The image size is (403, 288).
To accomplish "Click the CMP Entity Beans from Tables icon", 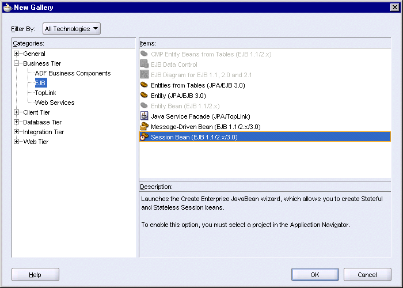I will click(x=144, y=54).
